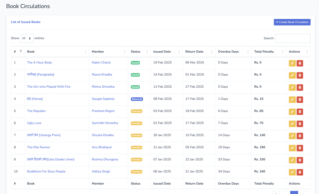Image resolution: width=319 pixels, height=194 pixels.
Task: View member Shusila Khadka
Action: [103, 135]
